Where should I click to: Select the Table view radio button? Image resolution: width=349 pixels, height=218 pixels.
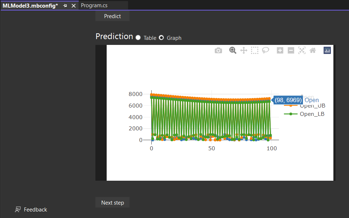pyautogui.click(x=138, y=37)
